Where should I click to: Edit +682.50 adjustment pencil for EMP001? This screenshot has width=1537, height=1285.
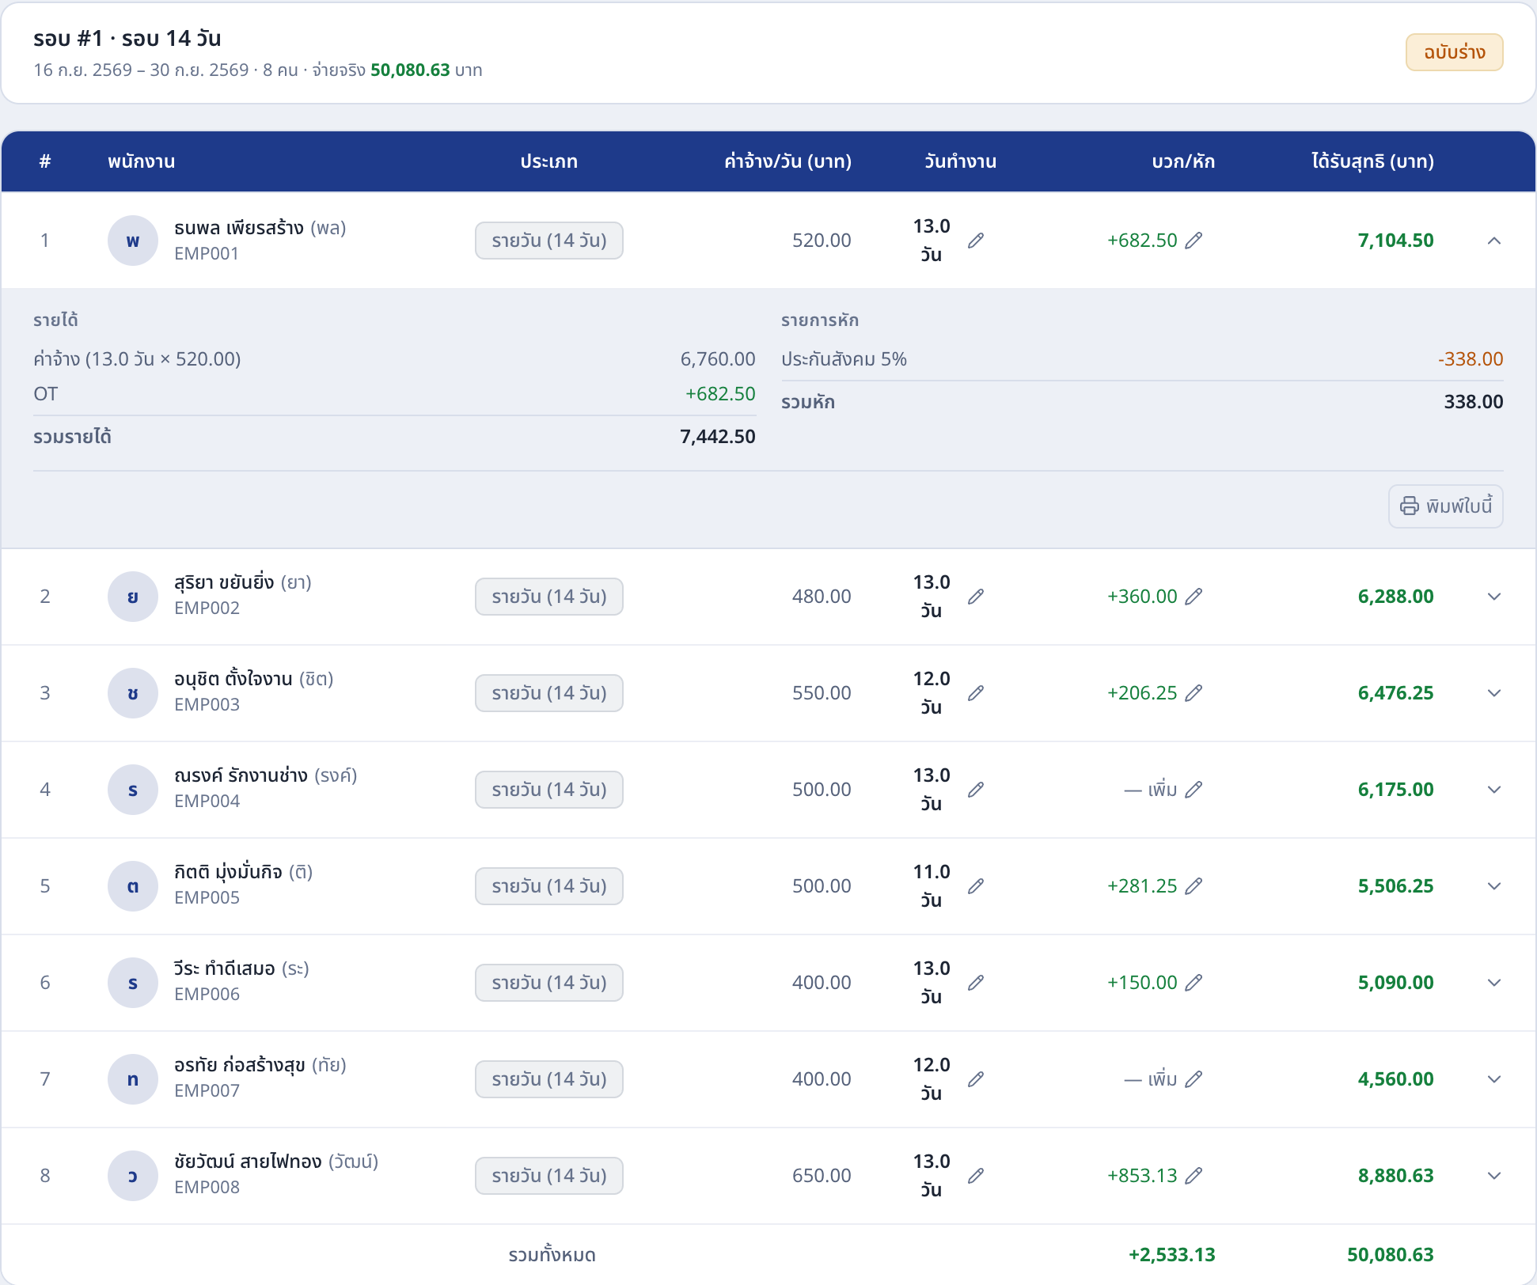point(1194,241)
